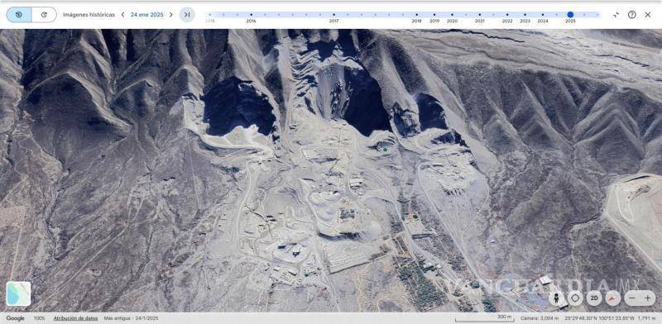Select the 2017 timeline marker
This screenshot has width=662, height=324.
[x=333, y=15]
